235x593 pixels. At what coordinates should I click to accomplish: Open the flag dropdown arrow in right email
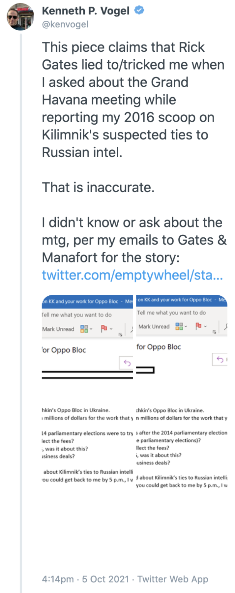(206, 327)
